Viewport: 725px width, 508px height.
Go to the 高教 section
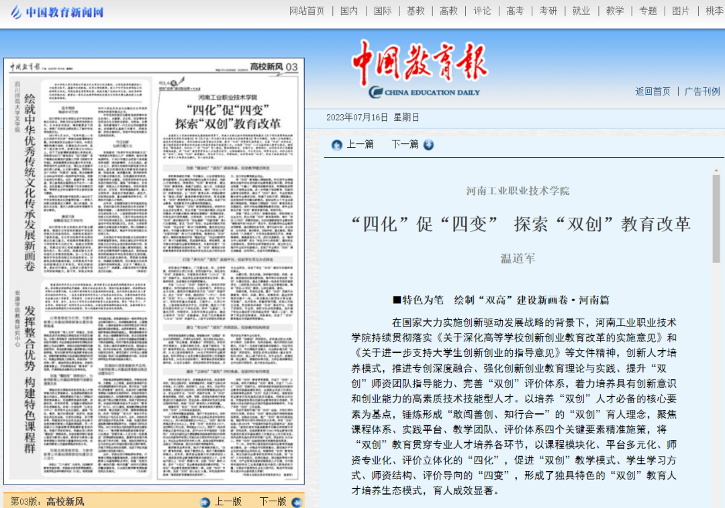click(448, 11)
